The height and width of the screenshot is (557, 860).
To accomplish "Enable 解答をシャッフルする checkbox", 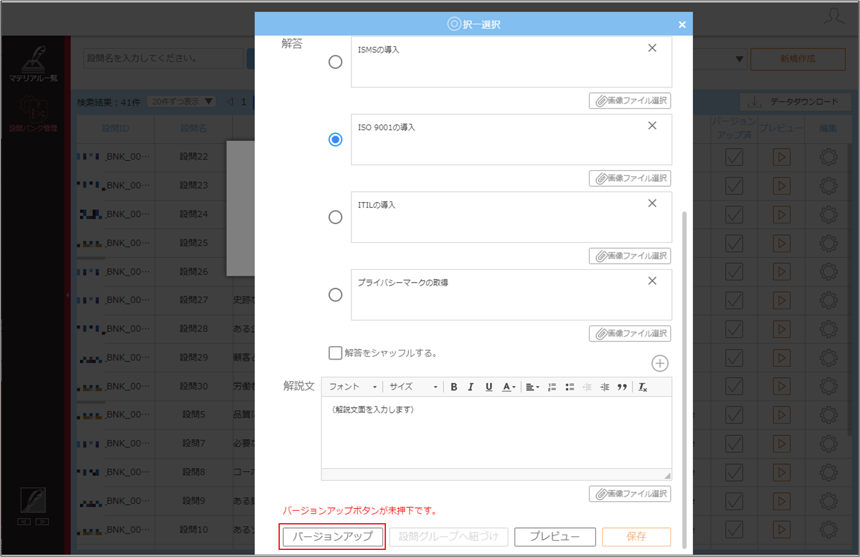I will click(x=335, y=353).
